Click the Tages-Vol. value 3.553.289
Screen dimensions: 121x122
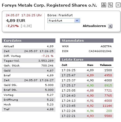click(x=46, y=61)
